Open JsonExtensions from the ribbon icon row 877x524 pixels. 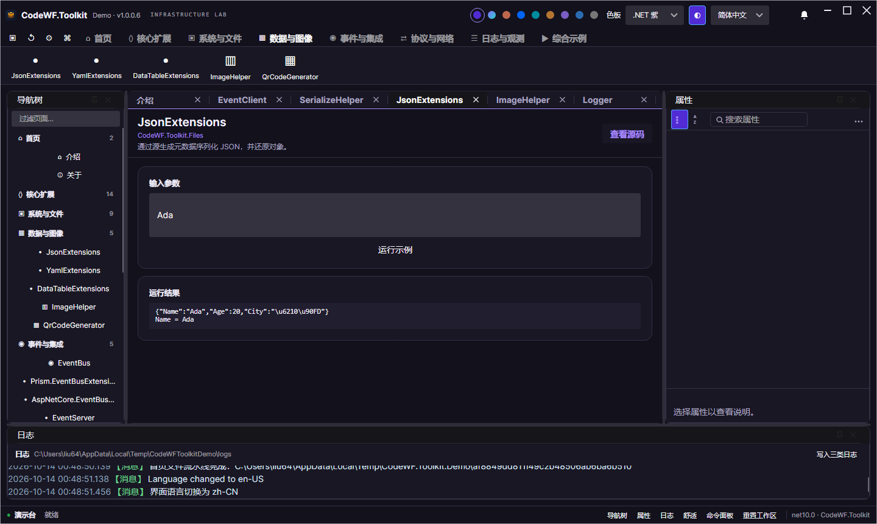click(36, 68)
